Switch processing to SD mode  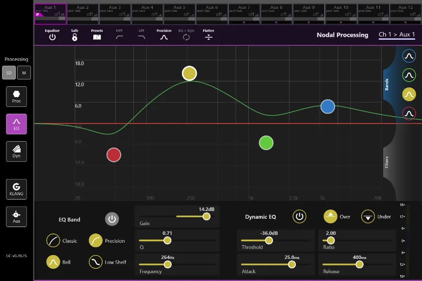click(9, 73)
